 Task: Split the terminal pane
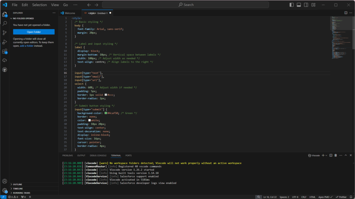331,155
